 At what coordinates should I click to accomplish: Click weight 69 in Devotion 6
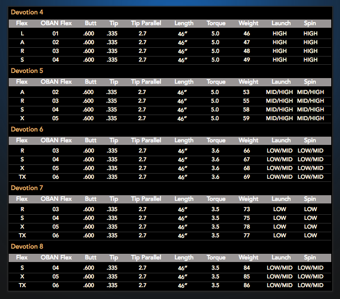pyautogui.click(x=246, y=177)
